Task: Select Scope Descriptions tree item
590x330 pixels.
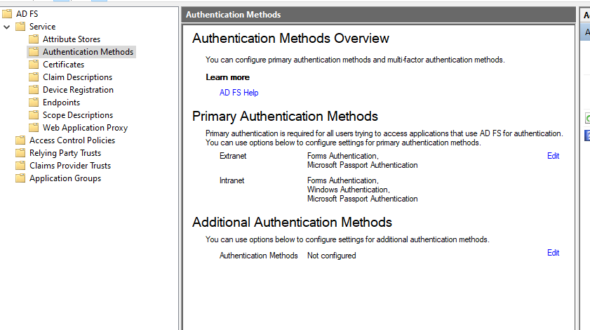Action: pos(77,115)
